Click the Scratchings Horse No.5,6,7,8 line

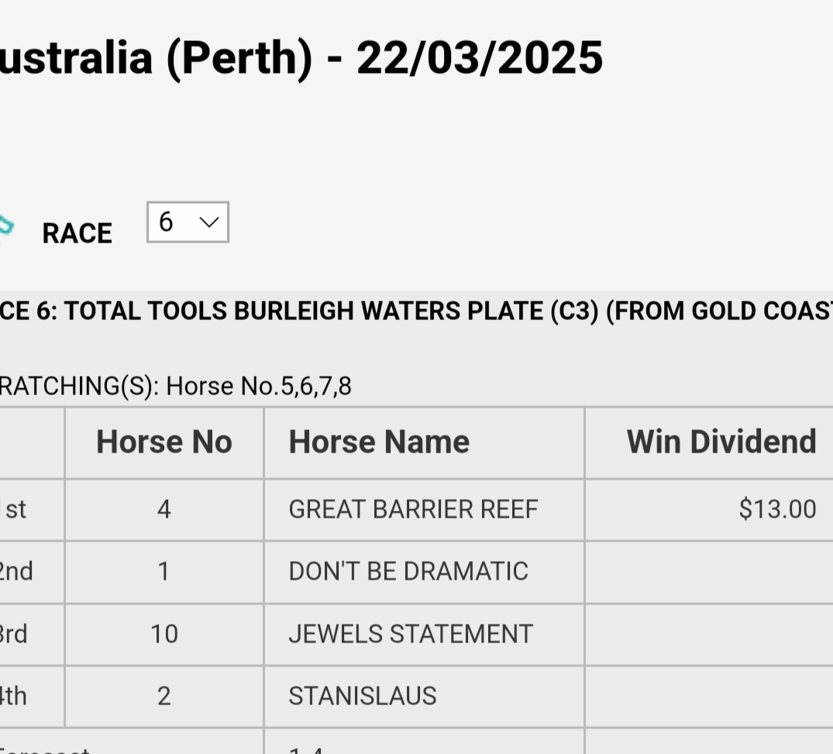175,386
